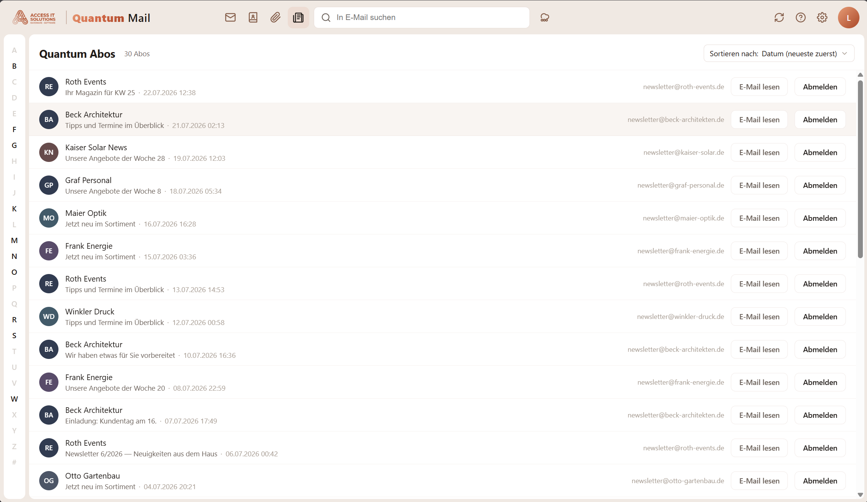Image resolution: width=867 pixels, height=502 pixels.
Task: Click E-Mail lesen for Graf Personal
Action: click(x=759, y=185)
